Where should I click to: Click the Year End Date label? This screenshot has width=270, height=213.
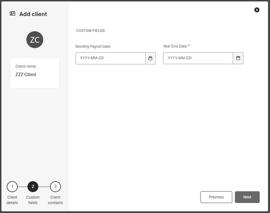tap(175, 46)
